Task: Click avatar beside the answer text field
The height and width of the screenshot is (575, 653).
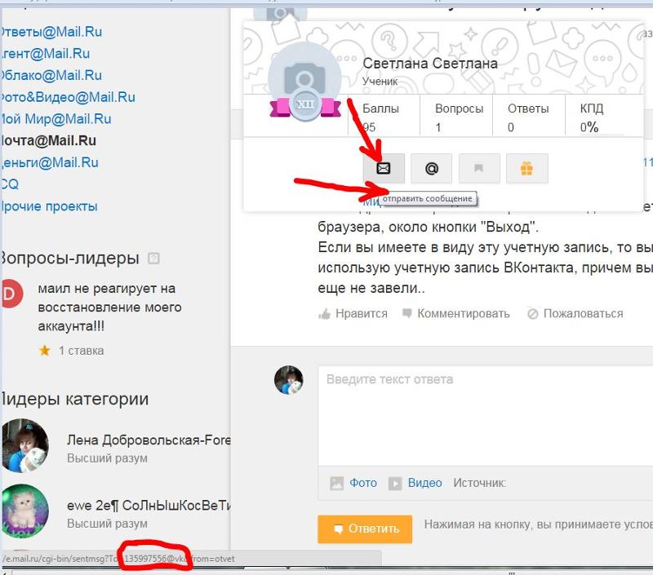Action: (x=289, y=380)
